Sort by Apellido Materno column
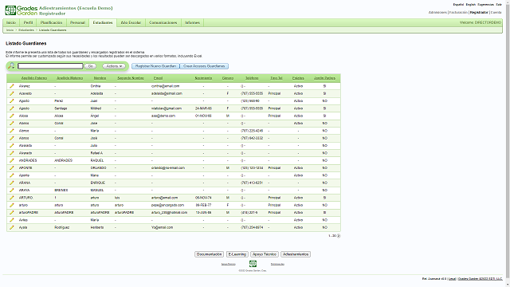Image resolution: width=510 pixels, height=287 pixels. coord(69,78)
